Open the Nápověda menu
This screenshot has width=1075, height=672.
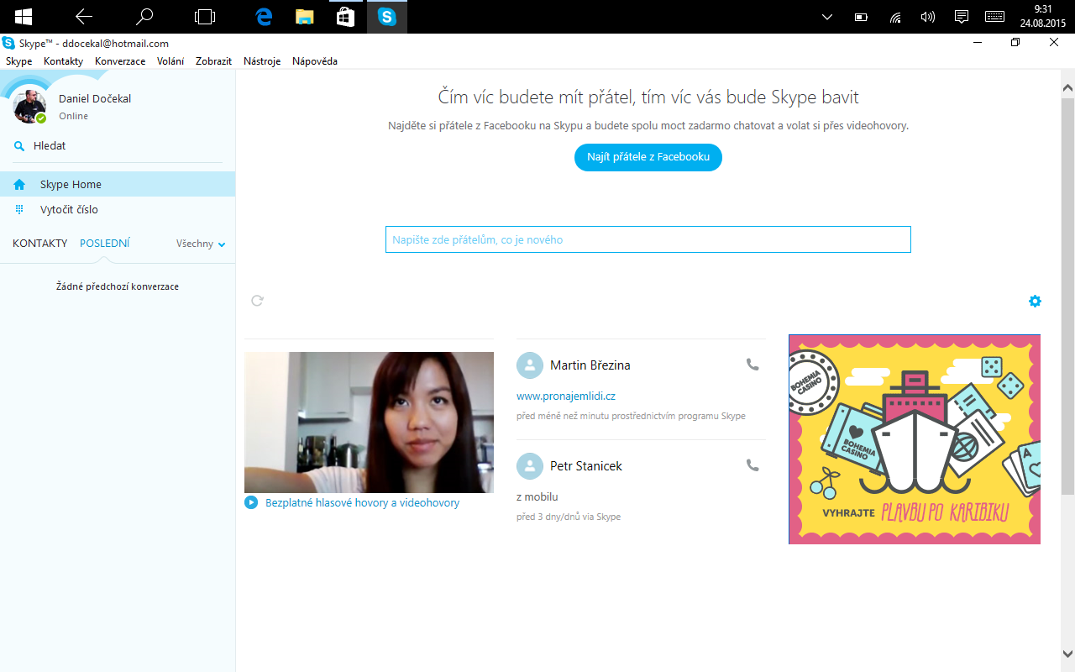point(315,61)
